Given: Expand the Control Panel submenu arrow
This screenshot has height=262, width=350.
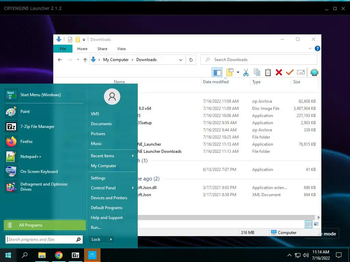Looking at the screenshot, I should (133, 188).
